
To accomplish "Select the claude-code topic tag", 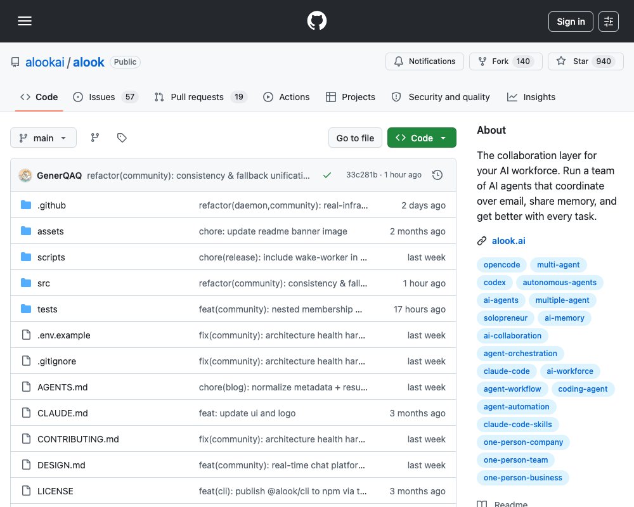I will pos(506,371).
